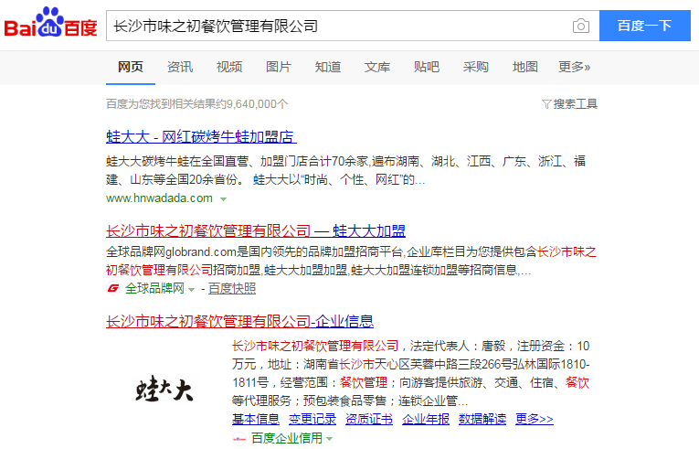Expand arrow next to www.hnwadada.com

point(223,198)
